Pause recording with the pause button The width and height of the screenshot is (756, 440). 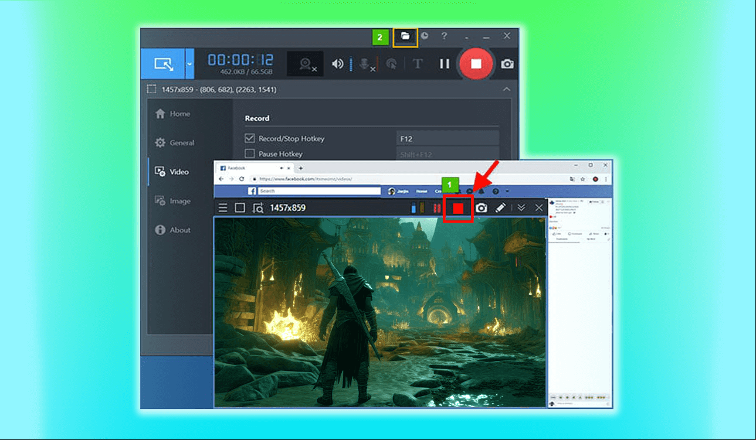[445, 64]
